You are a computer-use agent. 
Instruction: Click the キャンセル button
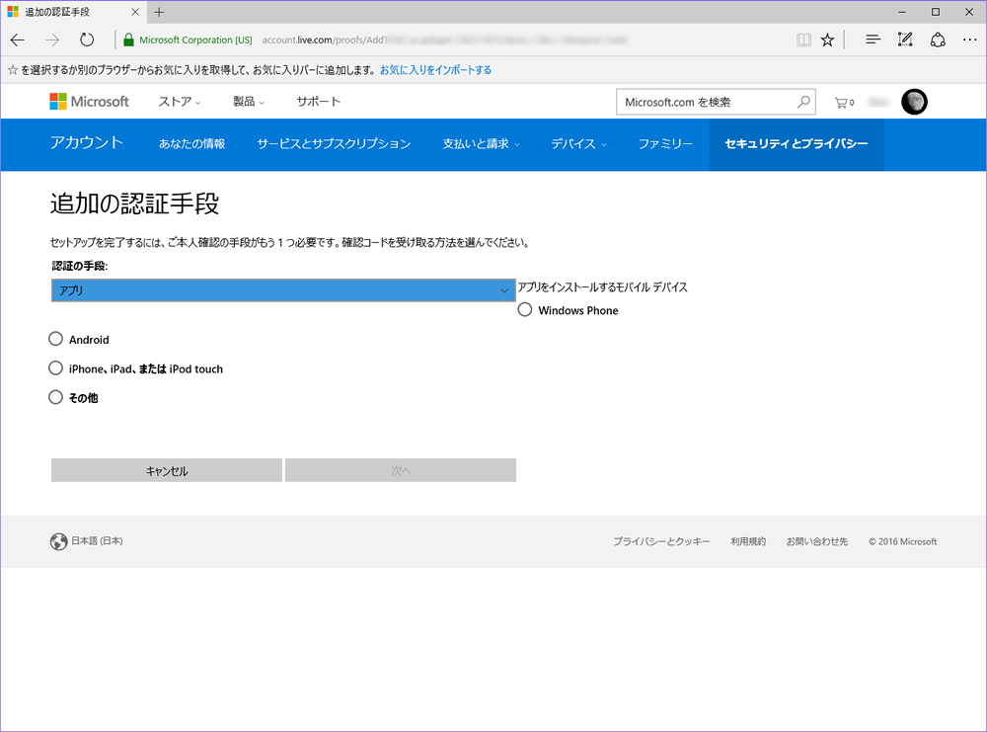167,470
